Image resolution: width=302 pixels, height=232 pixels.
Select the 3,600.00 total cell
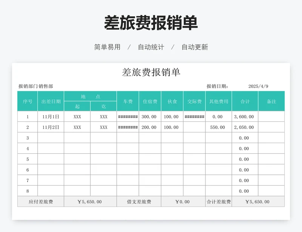point(245,117)
